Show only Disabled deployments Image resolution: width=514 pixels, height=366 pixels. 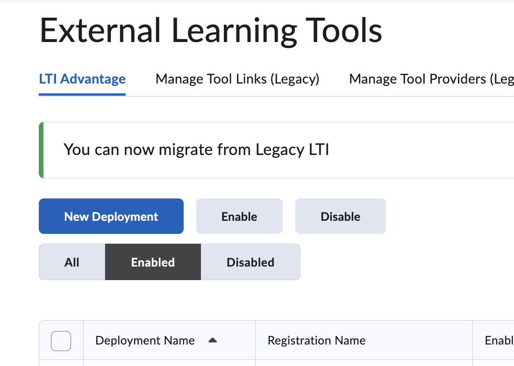[250, 262]
